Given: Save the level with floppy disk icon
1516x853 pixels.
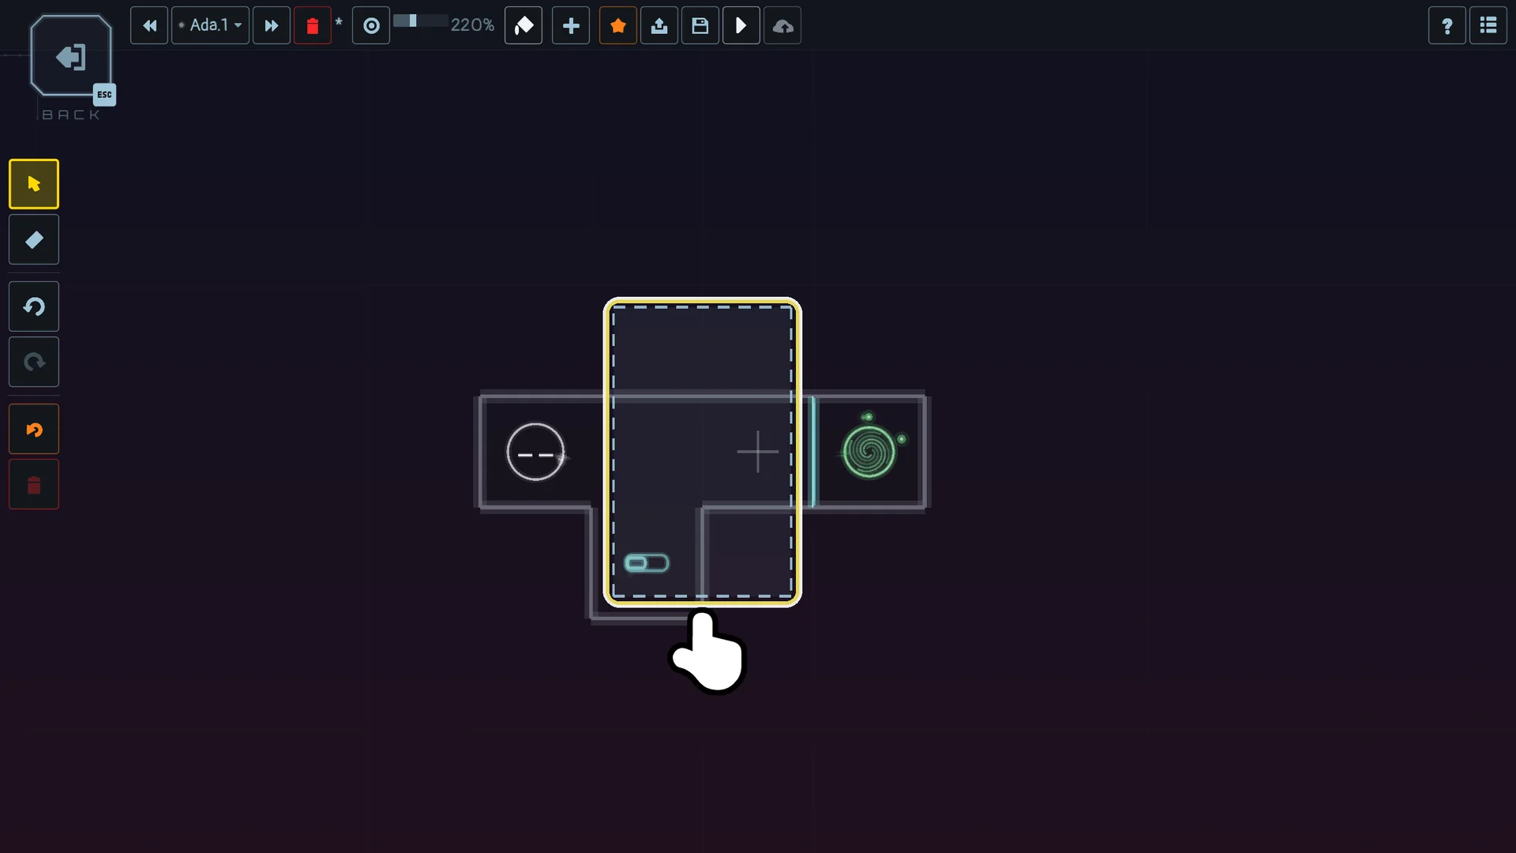Looking at the screenshot, I should [700, 25].
